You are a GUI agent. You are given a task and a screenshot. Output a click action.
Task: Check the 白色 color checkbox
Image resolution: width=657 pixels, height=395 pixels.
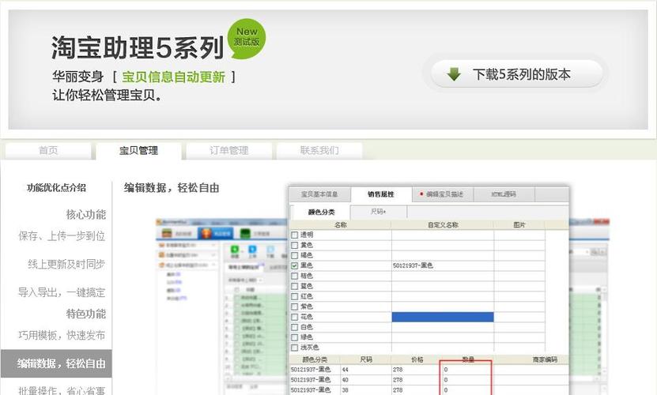[295, 327]
